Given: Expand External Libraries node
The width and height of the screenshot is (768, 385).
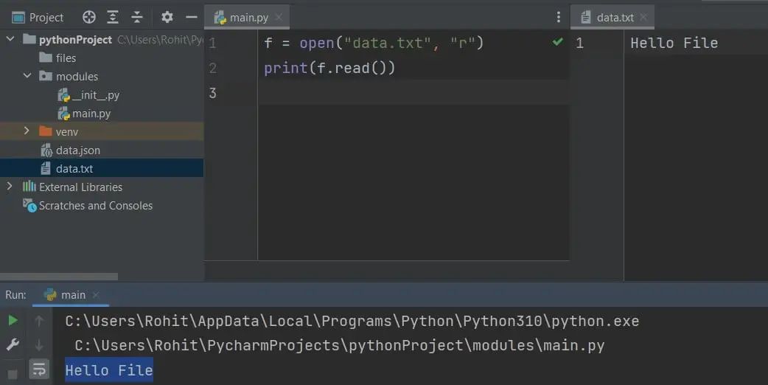Looking at the screenshot, I should click(10, 186).
